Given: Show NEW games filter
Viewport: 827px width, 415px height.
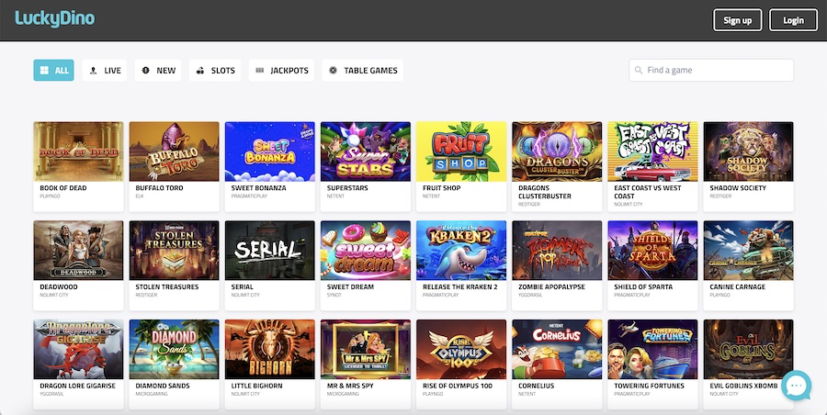Looking at the screenshot, I should [158, 70].
